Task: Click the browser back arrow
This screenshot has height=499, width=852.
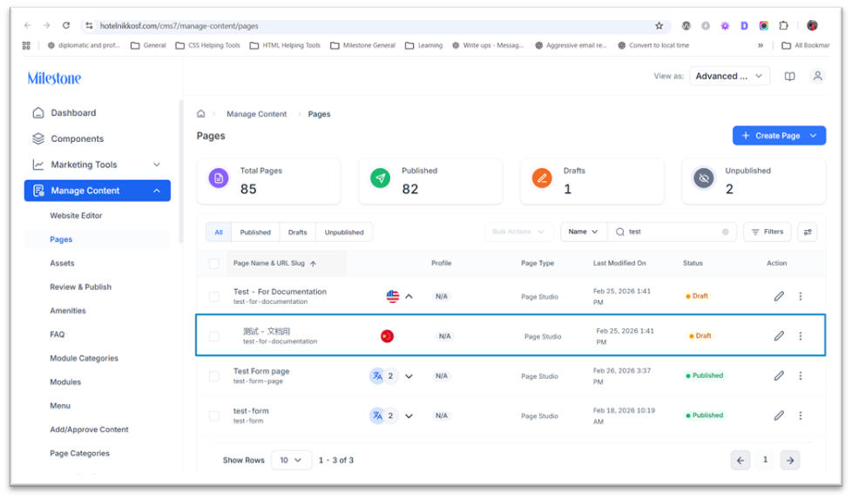Action: tap(28, 25)
